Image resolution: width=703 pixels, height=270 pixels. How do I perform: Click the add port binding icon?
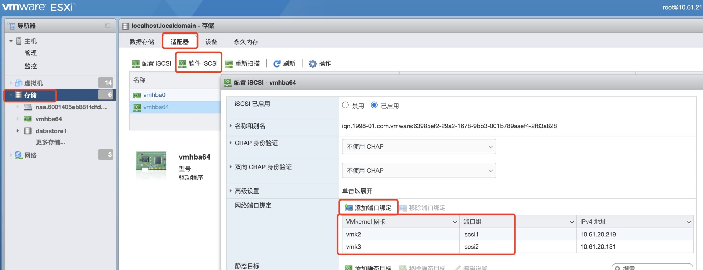coord(348,208)
